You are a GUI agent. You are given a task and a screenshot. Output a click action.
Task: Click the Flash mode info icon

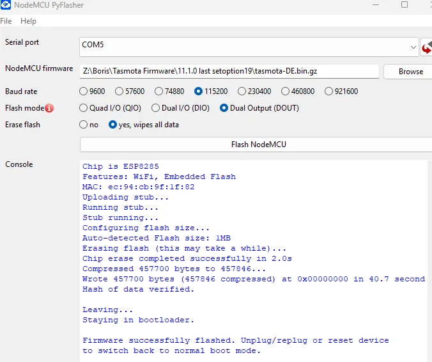coord(49,108)
